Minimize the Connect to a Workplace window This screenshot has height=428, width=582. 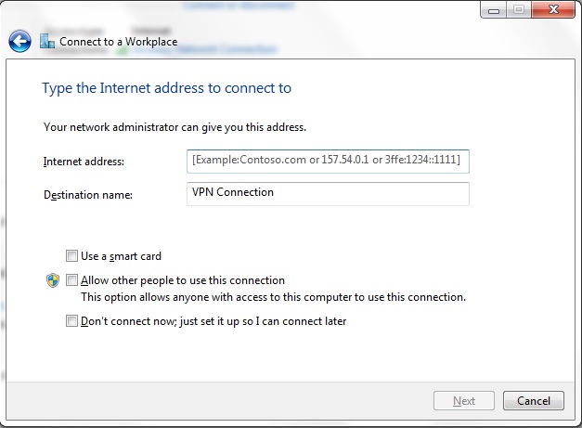click(493, 9)
